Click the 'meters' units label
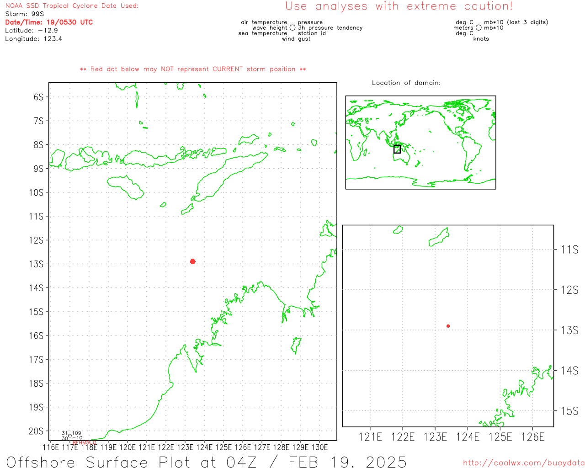585x468 pixels. click(463, 27)
